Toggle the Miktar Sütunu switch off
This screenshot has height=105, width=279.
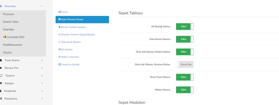(185, 90)
